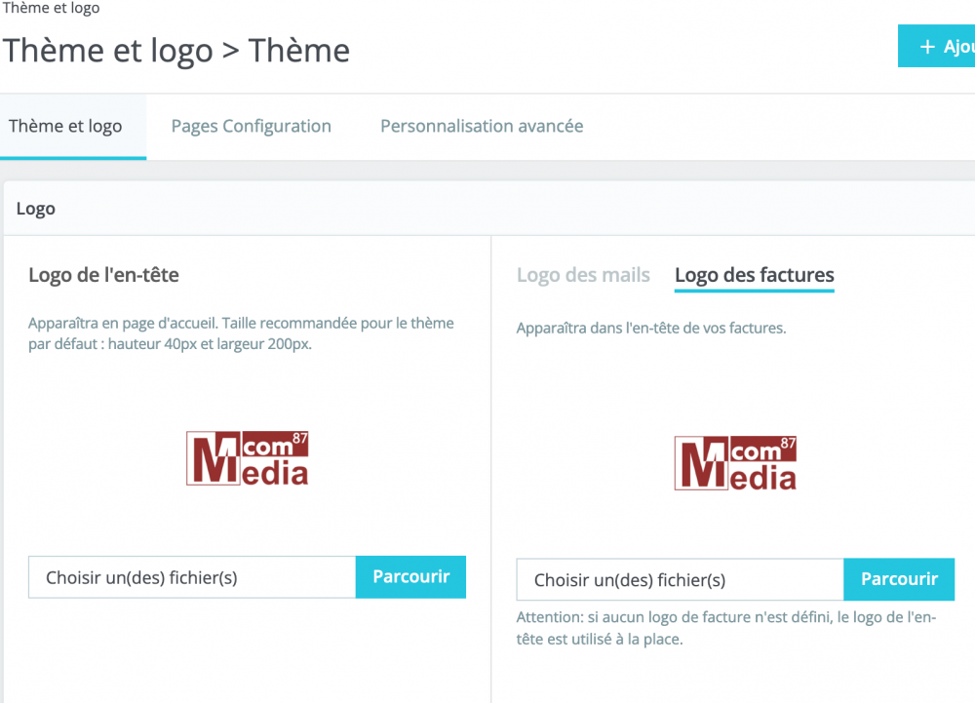Click the header logo preview image

point(248,458)
